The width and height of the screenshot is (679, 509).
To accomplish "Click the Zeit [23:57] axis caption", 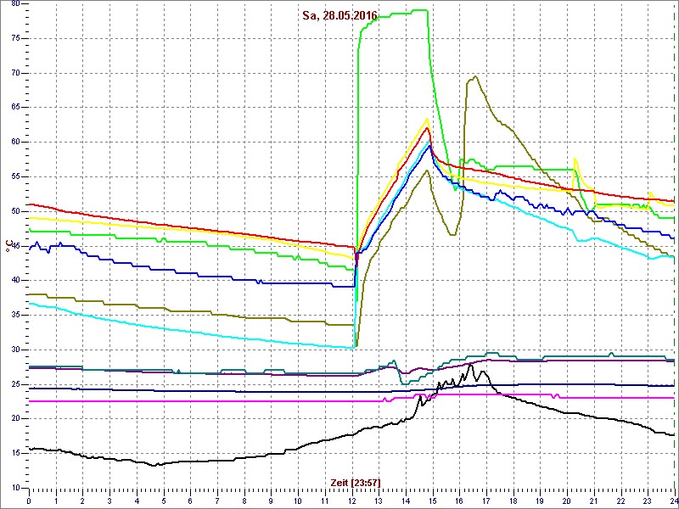I will [x=356, y=482].
